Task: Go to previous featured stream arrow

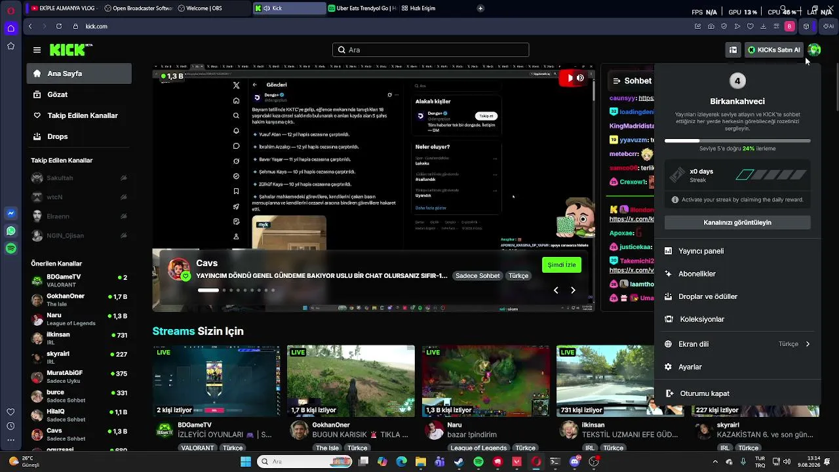Action: [556, 290]
